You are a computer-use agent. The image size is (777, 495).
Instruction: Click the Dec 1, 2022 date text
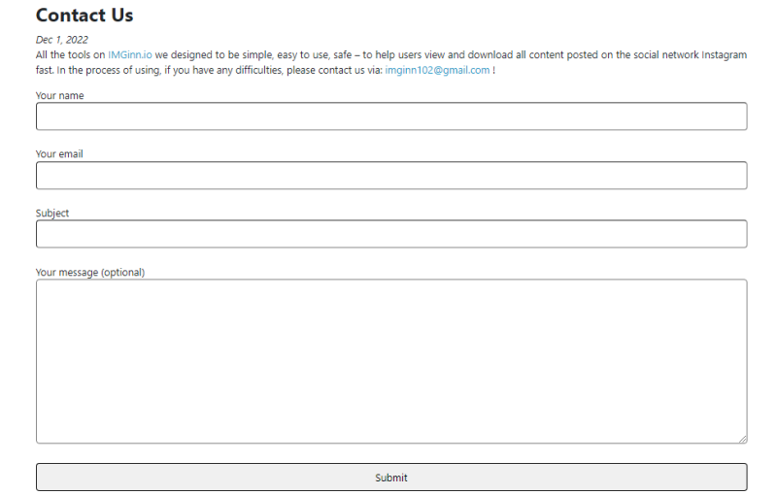tap(61, 40)
